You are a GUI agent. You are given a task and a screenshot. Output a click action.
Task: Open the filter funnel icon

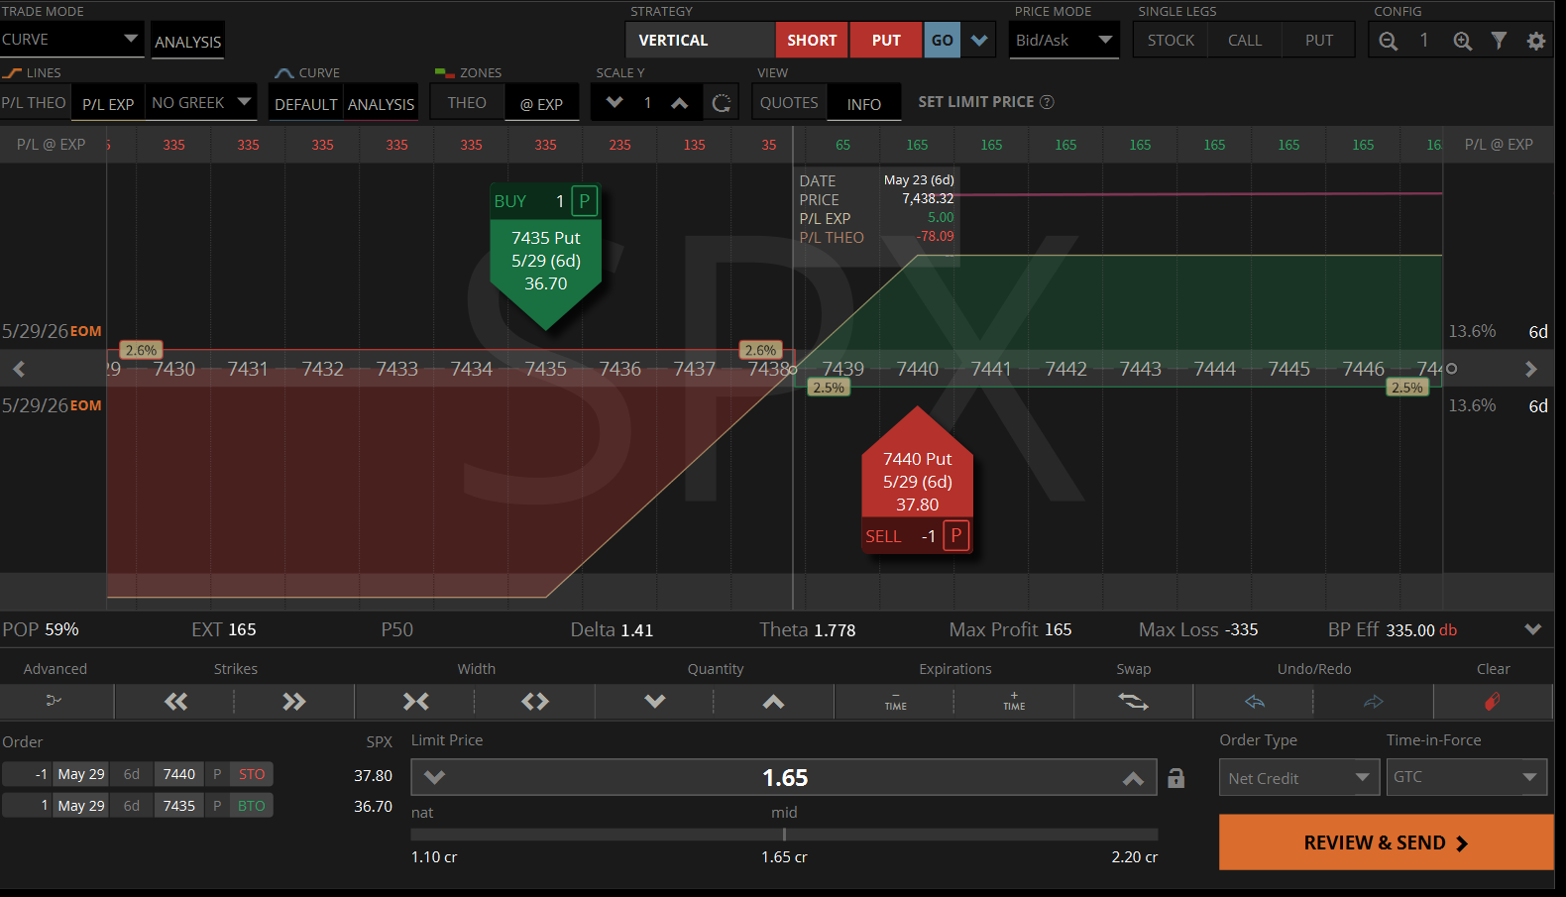[1499, 41]
